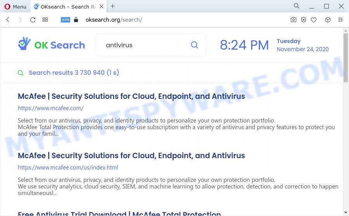Click the search box containing antivirus
The height and width of the screenshot is (216, 349).
pos(150,45)
